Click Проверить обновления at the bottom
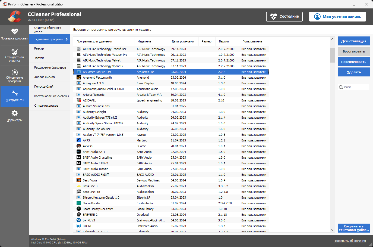Image resolution: width=373 pixels, height=247 pixels. 350,241
